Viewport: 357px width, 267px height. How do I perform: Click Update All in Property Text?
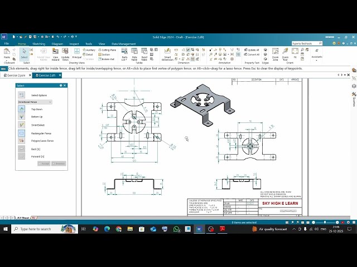[252, 50]
